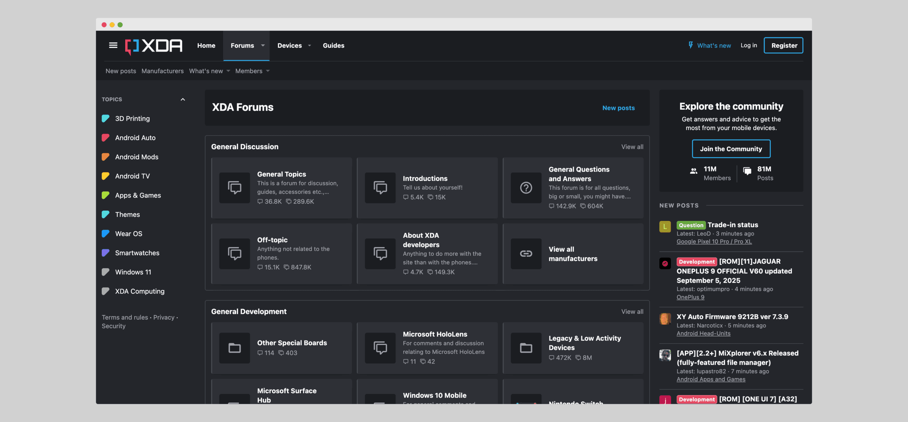Click the XDA logo
Viewport: 908px width, 422px height.
(x=153, y=45)
